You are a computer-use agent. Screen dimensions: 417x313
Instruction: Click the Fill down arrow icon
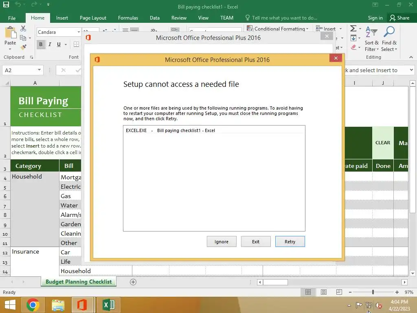point(353,38)
